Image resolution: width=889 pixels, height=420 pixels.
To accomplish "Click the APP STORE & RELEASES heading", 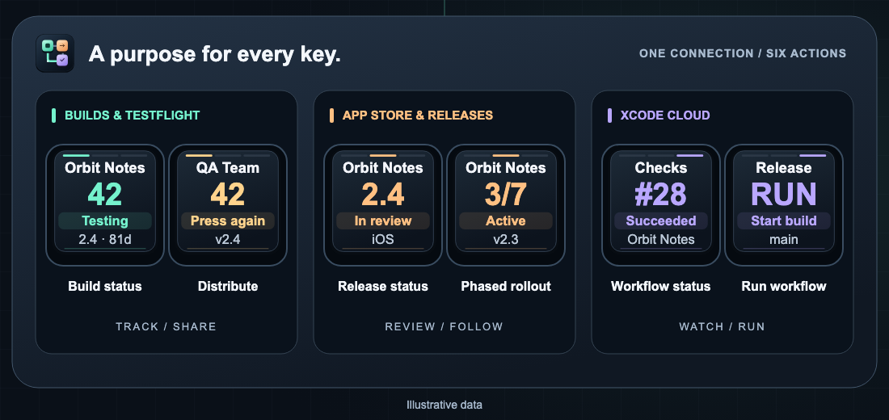I will coord(418,115).
